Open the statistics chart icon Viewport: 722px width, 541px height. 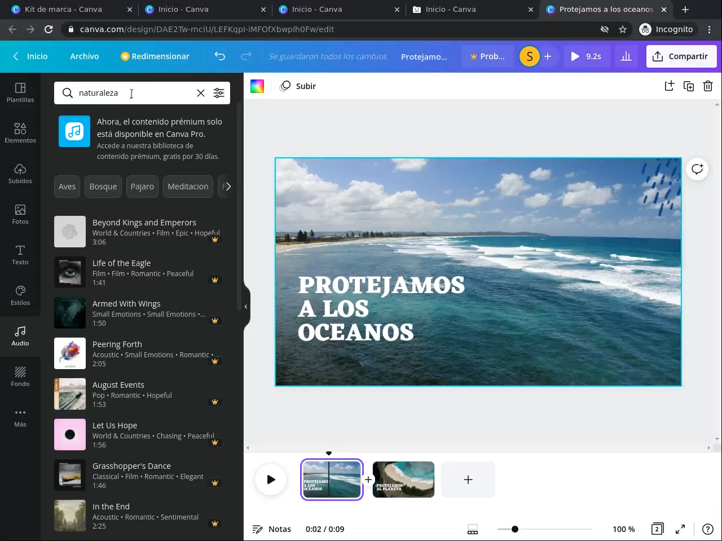[626, 56]
